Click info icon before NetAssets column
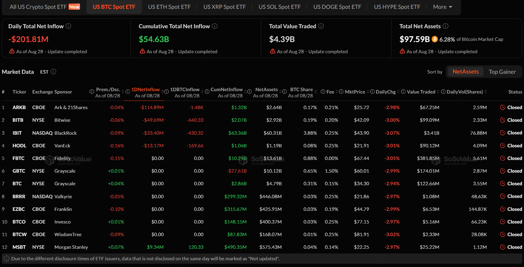This screenshot has height=267, width=524. click(x=249, y=92)
